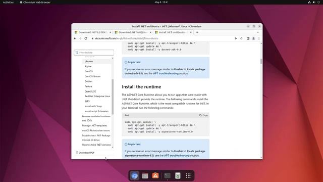Open the Terminal from the dock
This screenshot has height=182, width=323.
[167, 175]
